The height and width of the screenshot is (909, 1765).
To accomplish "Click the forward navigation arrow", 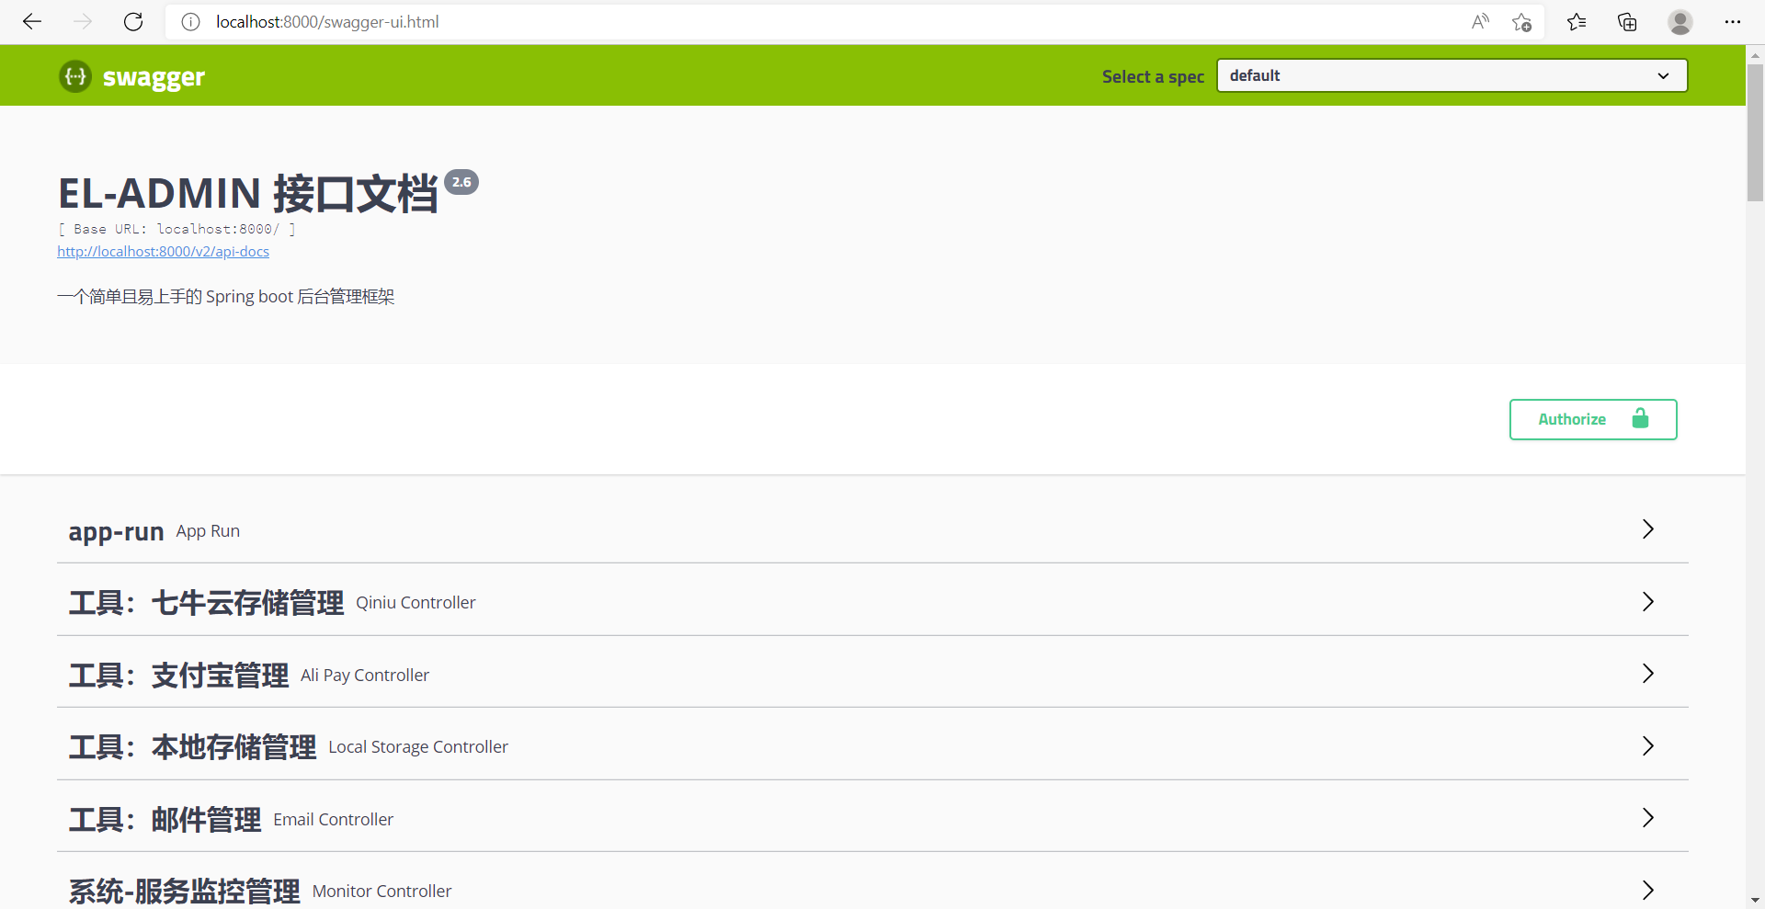I will coord(82,21).
